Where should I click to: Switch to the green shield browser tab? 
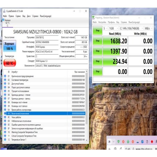point(118,141)
